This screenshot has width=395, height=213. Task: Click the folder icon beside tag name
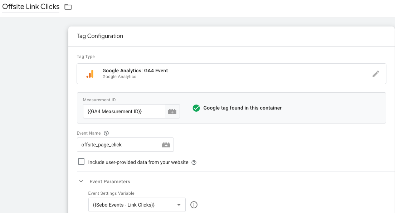coord(68,7)
